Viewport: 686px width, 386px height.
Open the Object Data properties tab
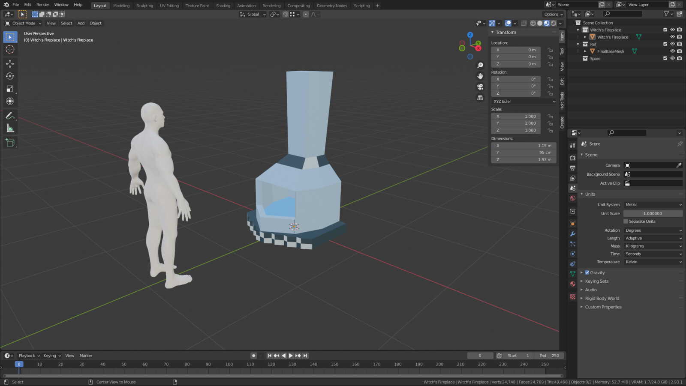572,274
